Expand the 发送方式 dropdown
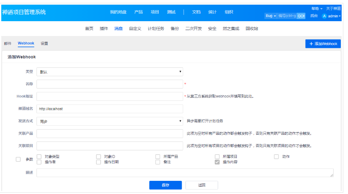This screenshot has height=194, width=348. click(x=109, y=121)
